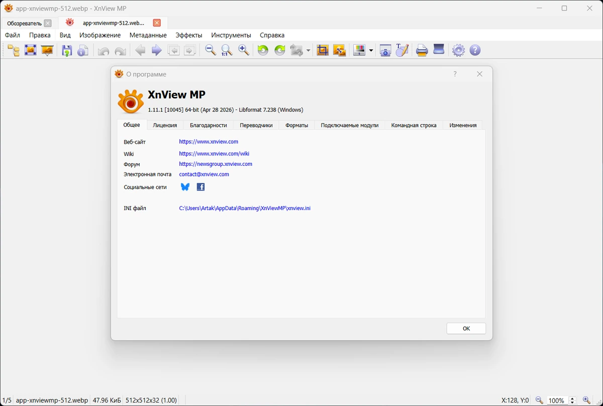Start slideshow from the projector screen icon
The image size is (603, 406).
(47, 50)
